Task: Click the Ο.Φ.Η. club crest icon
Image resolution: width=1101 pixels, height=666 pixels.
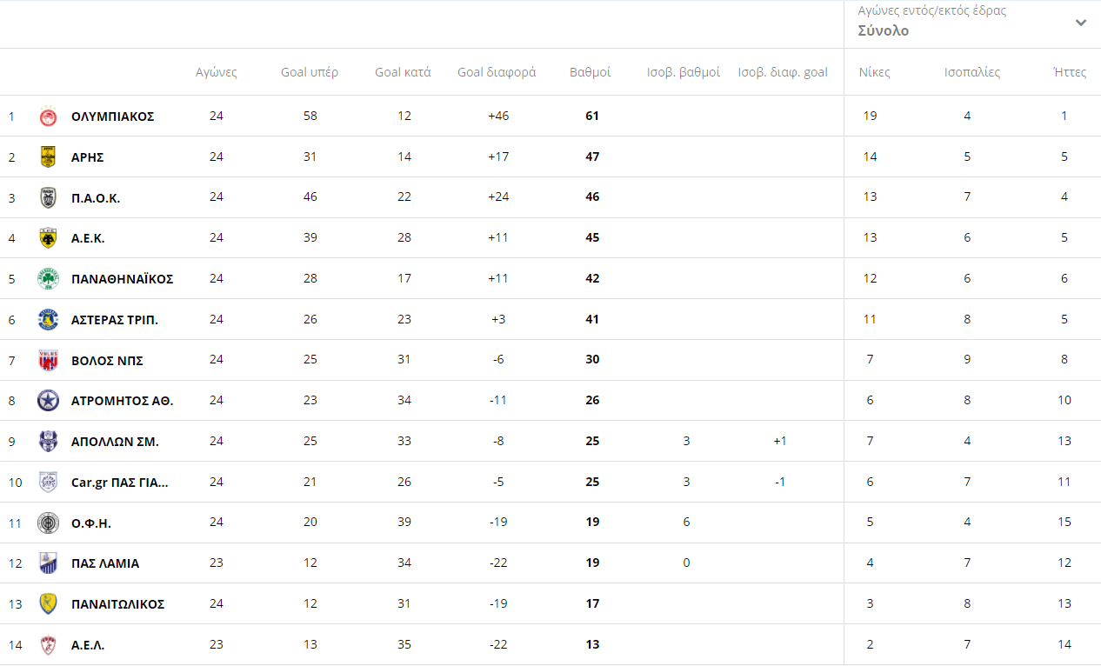Action: coord(48,523)
